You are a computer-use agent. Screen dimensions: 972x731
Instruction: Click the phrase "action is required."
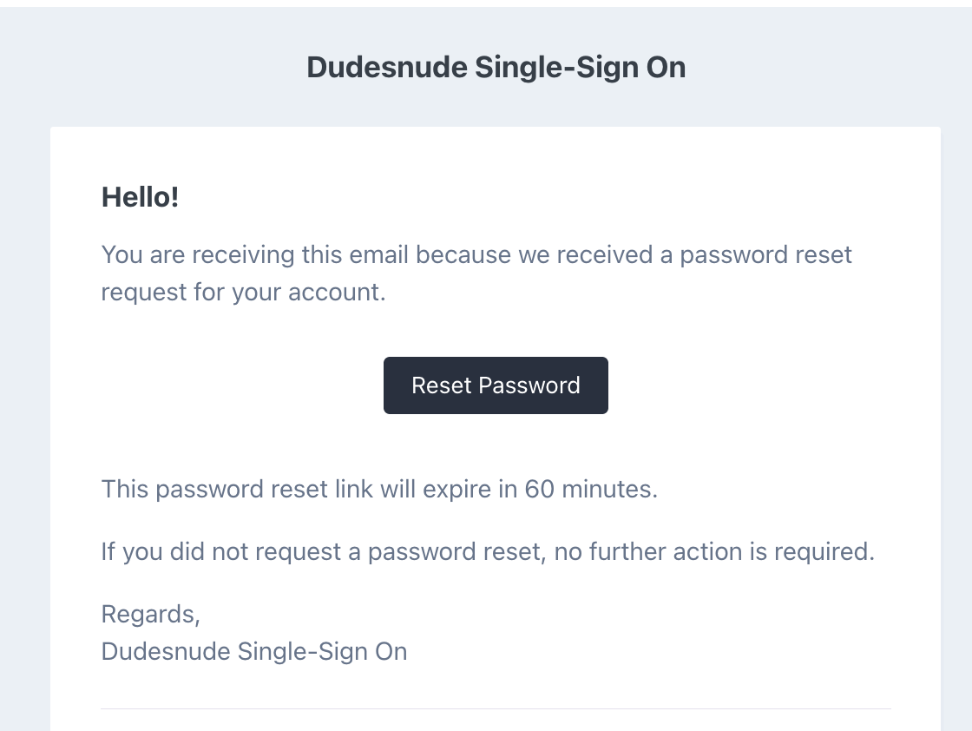778,551
